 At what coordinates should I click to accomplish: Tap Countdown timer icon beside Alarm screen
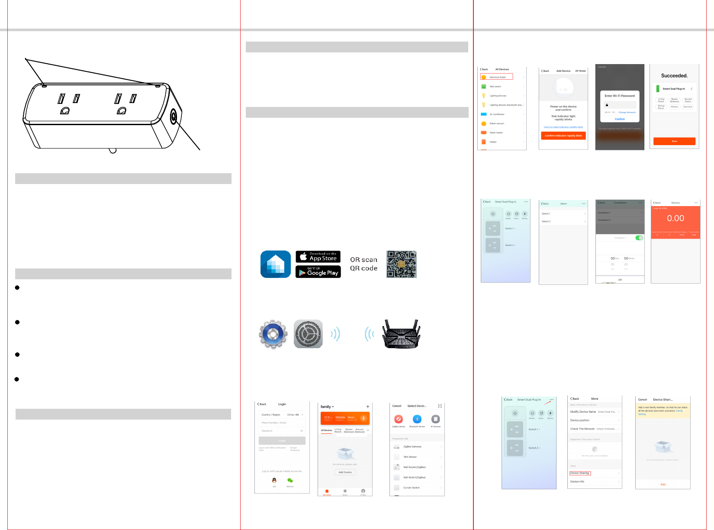(517, 214)
